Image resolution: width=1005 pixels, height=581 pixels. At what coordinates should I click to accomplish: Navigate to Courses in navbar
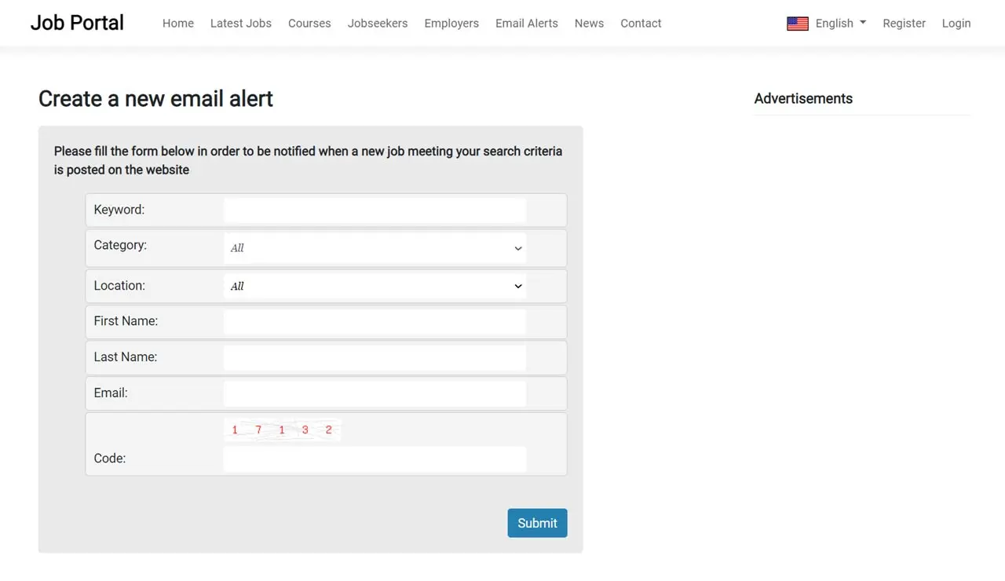pos(309,24)
